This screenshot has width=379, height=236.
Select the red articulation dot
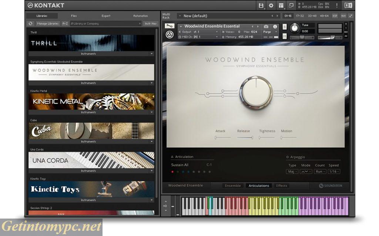(x=172, y=172)
